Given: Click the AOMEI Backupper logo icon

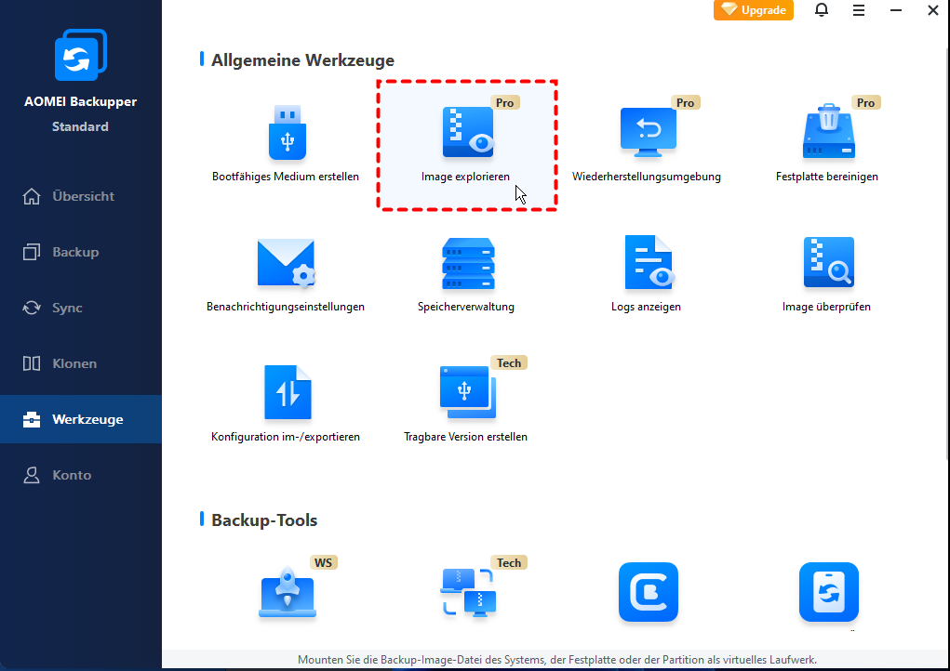Looking at the screenshot, I should point(81,55).
